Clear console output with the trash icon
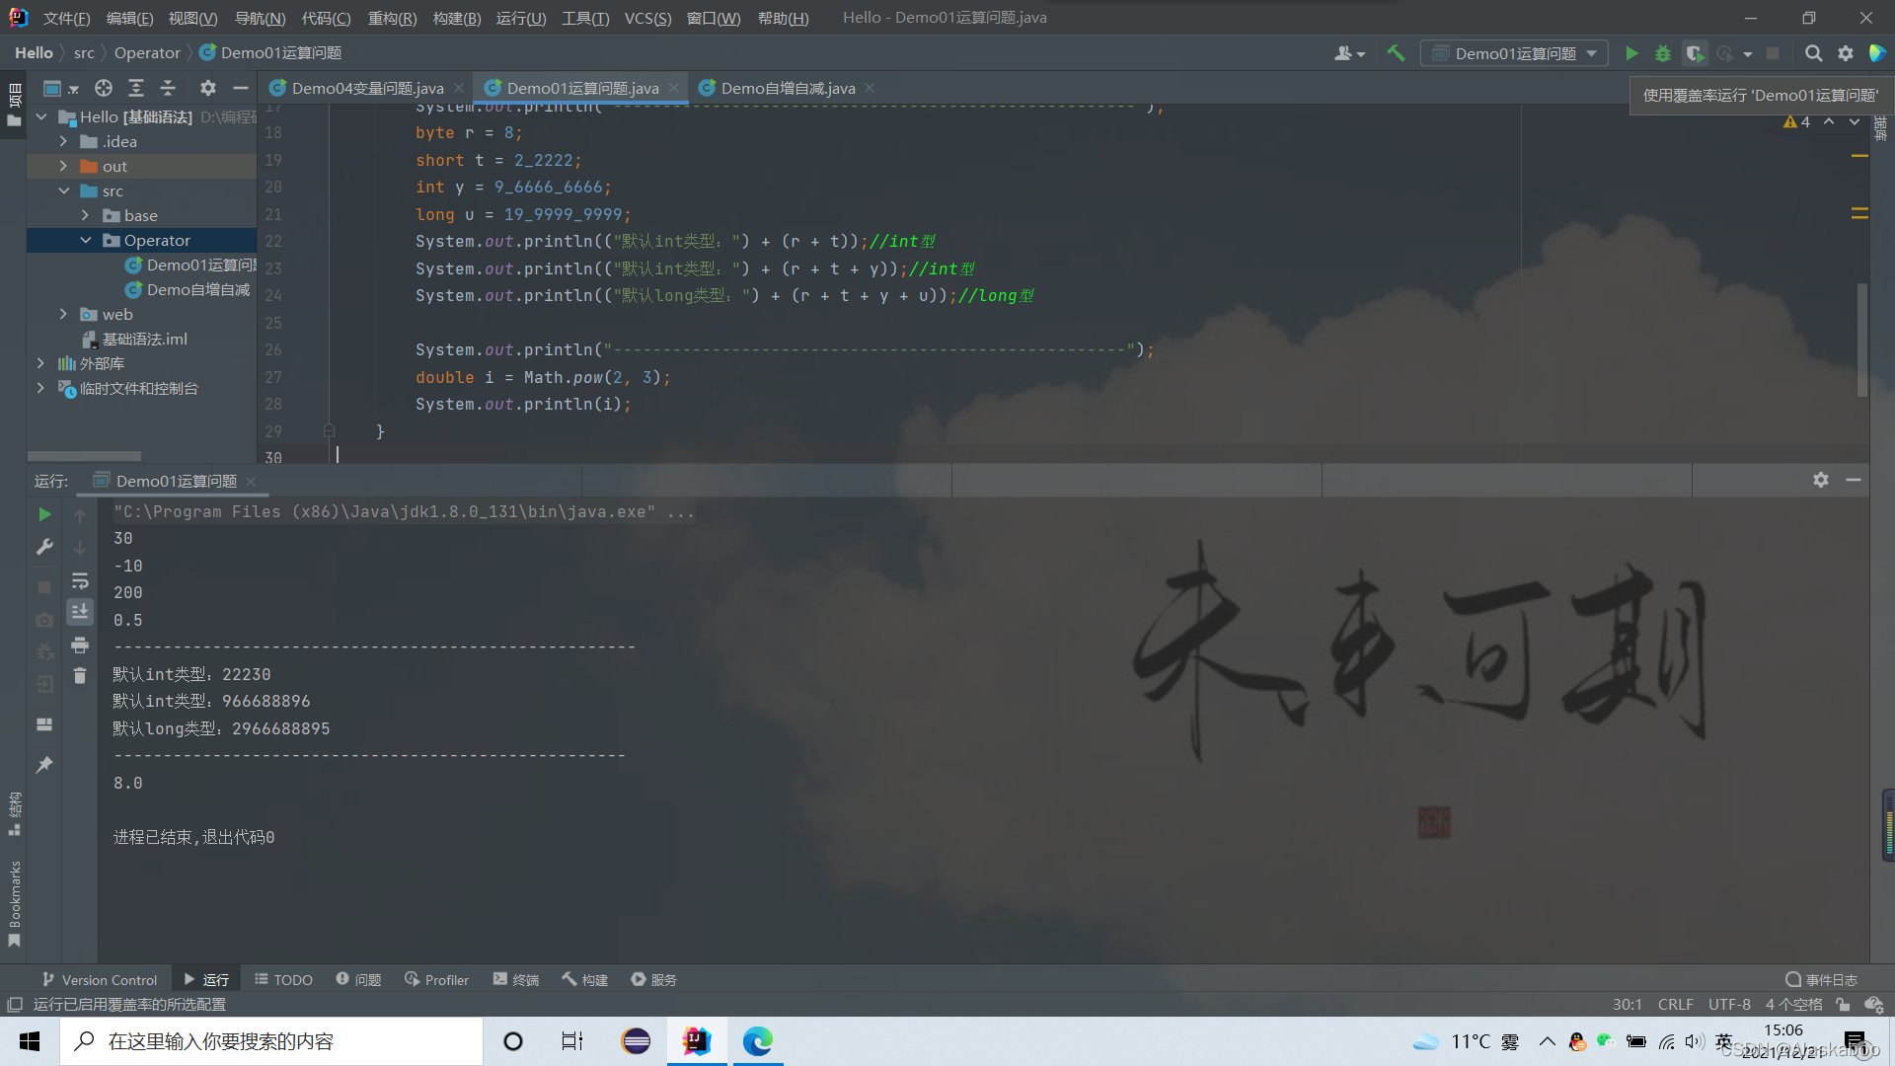Viewport: 1895px width, 1066px height. (x=80, y=675)
